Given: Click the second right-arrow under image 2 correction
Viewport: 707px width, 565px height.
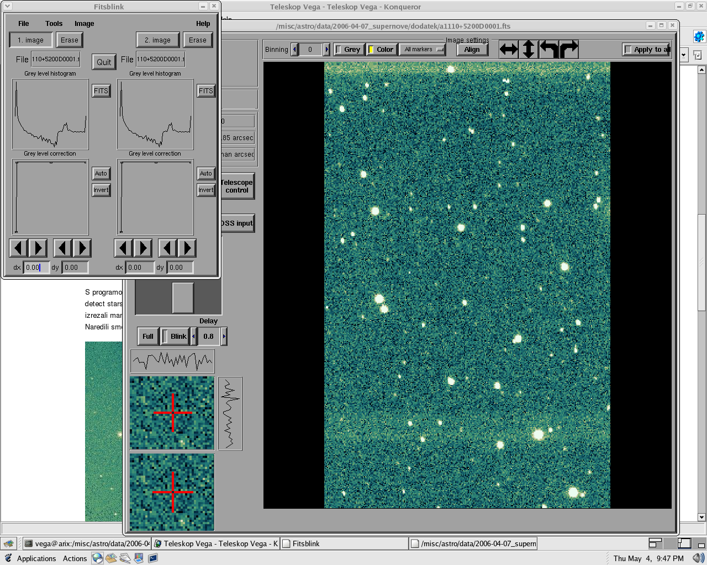Looking at the screenshot, I should 187,248.
